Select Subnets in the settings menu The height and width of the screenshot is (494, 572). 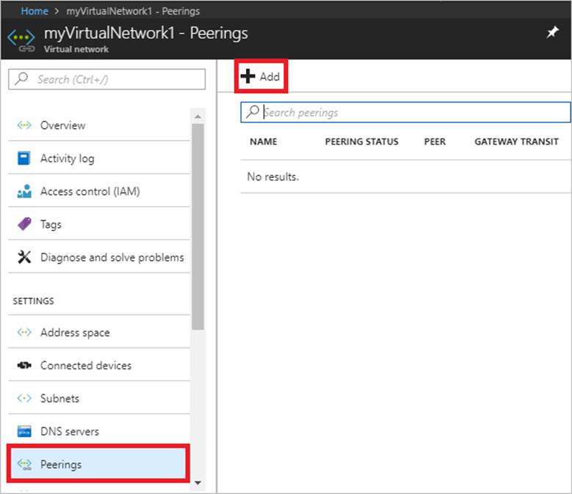pyautogui.click(x=59, y=399)
